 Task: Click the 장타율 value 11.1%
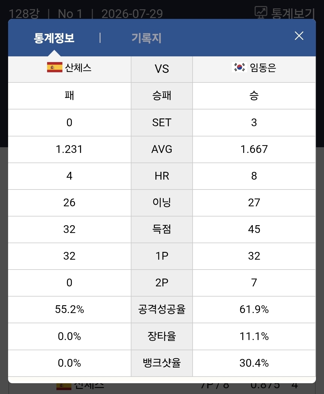coord(254,336)
